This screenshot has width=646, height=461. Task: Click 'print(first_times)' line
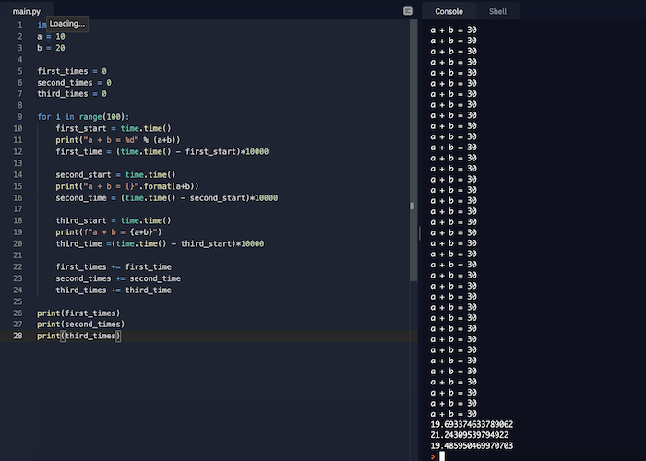point(78,313)
